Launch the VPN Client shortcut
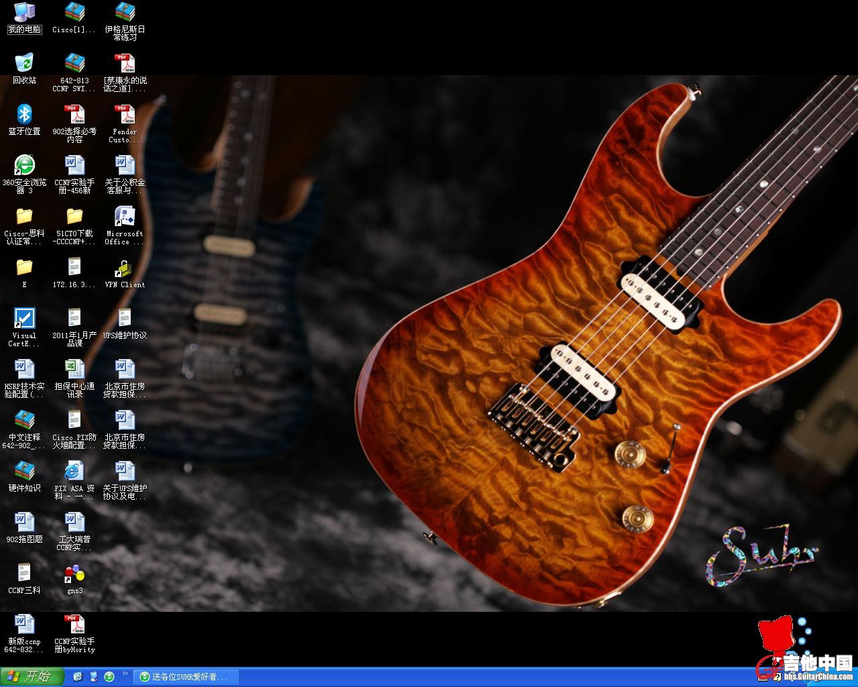 (125, 272)
